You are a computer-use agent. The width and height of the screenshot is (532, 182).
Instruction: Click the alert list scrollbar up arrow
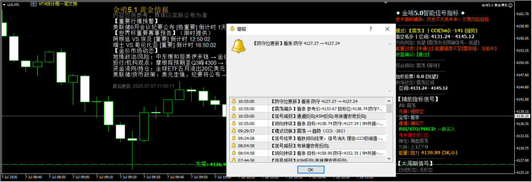click(x=389, y=101)
